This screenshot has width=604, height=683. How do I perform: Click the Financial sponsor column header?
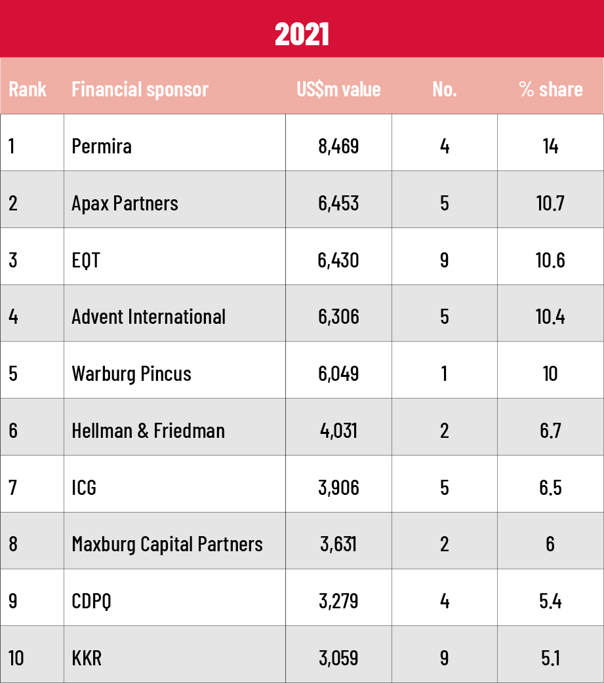tap(140, 89)
